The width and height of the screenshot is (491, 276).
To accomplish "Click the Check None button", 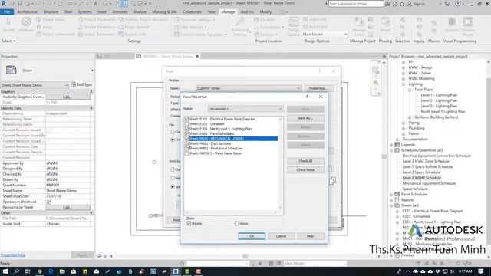I will tap(305, 170).
